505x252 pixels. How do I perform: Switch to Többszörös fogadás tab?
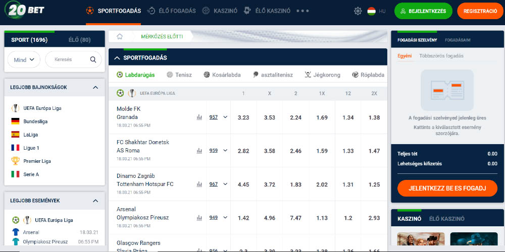(441, 56)
